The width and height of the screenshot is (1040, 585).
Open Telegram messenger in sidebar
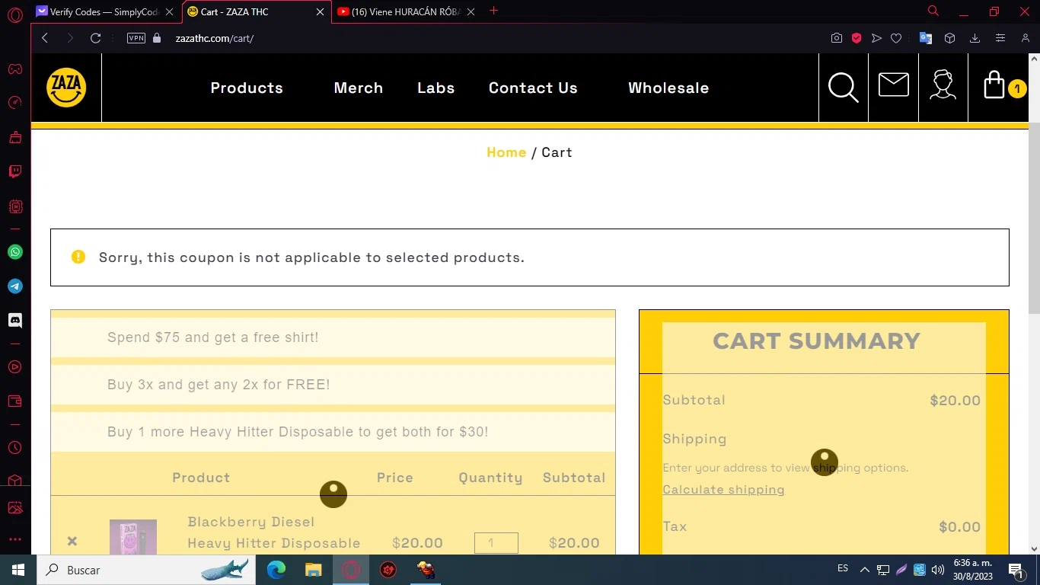(15, 286)
